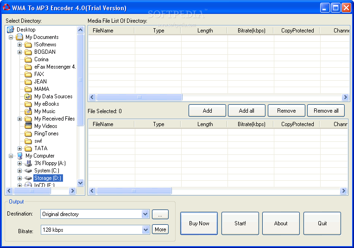Screen dimensions: 354x248
Task: Click directory tree scroll down arrow
Action: tap(80, 183)
